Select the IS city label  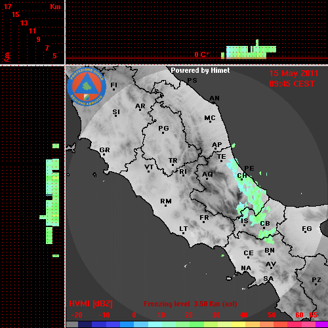(x=245, y=221)
